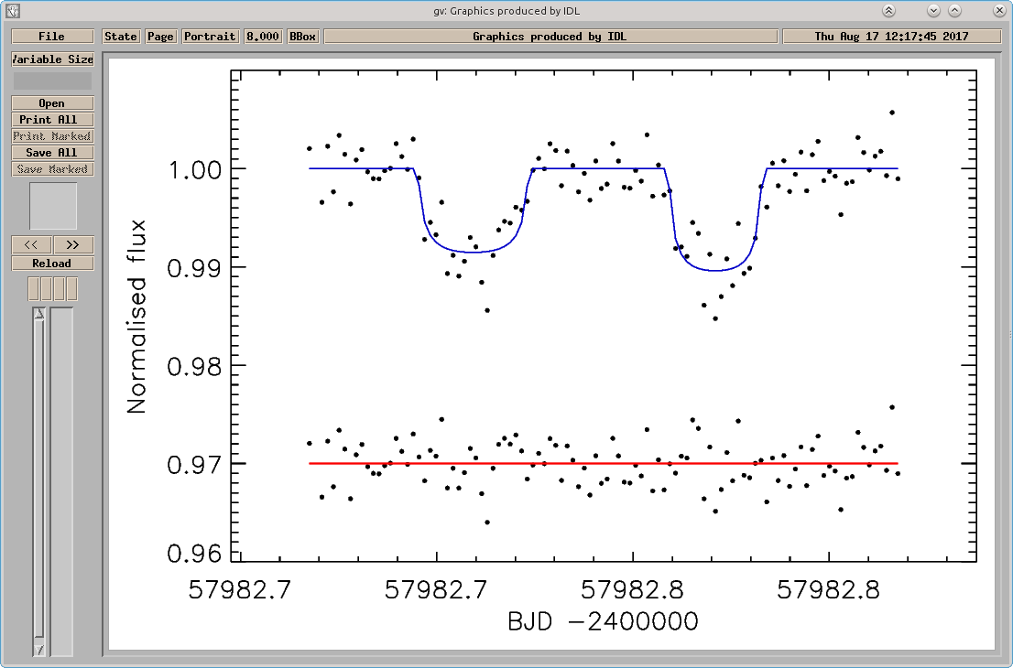
Task: Open the Page menu
Action: (160, 36)
